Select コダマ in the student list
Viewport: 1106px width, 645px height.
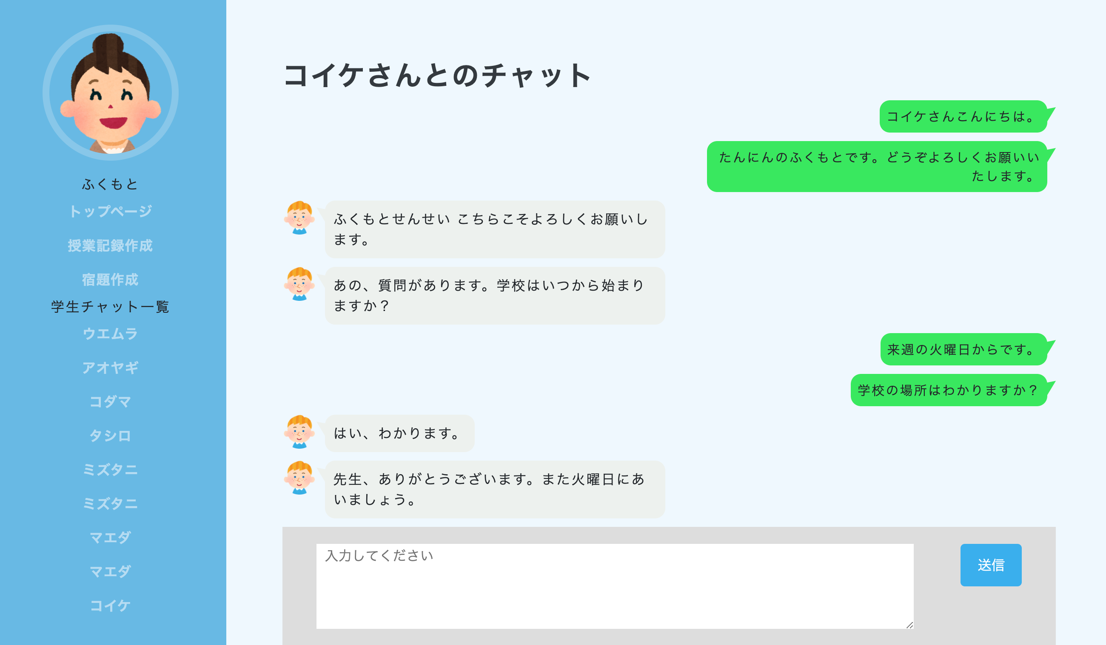click(111, 402)
